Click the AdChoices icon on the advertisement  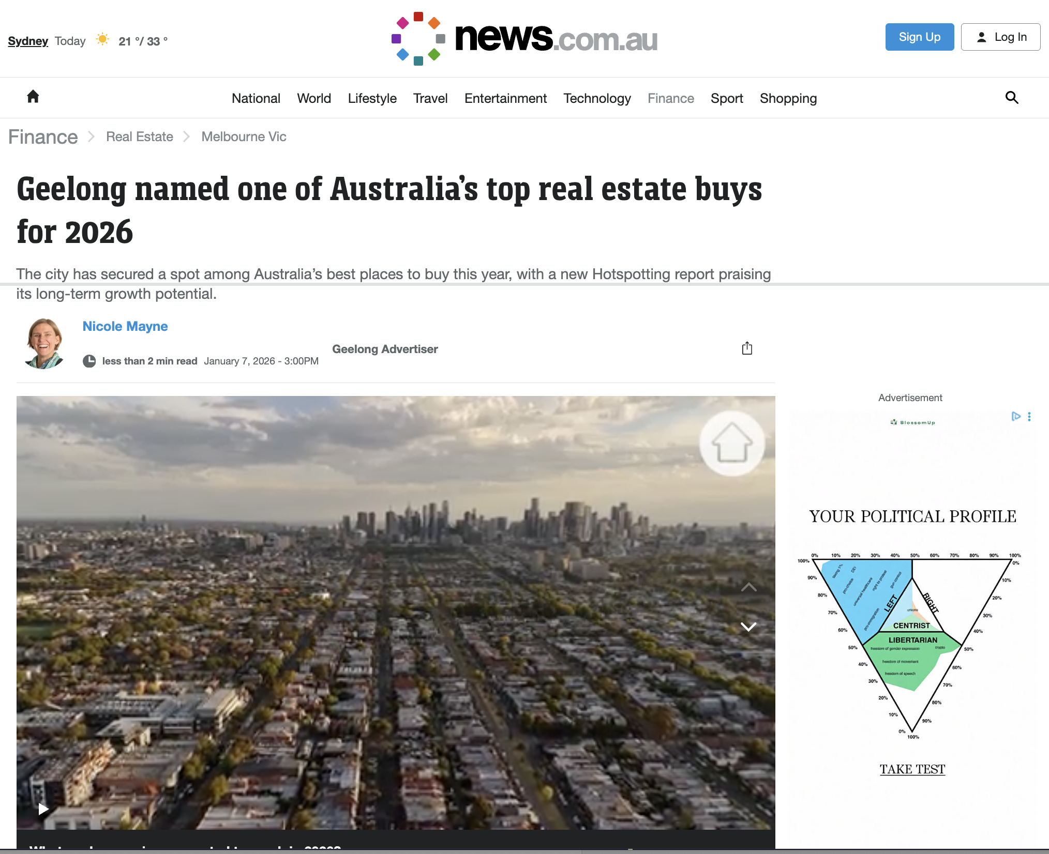click(1016, 417)
